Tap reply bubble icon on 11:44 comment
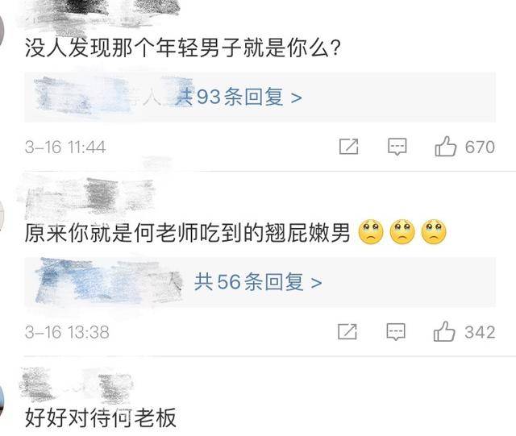 click(x=397, y=147)
